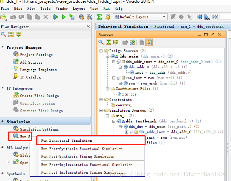Viewport: 231px width, 181px height.
Task: Click the tools wrench toolbar icon
Action: (89, 17)
